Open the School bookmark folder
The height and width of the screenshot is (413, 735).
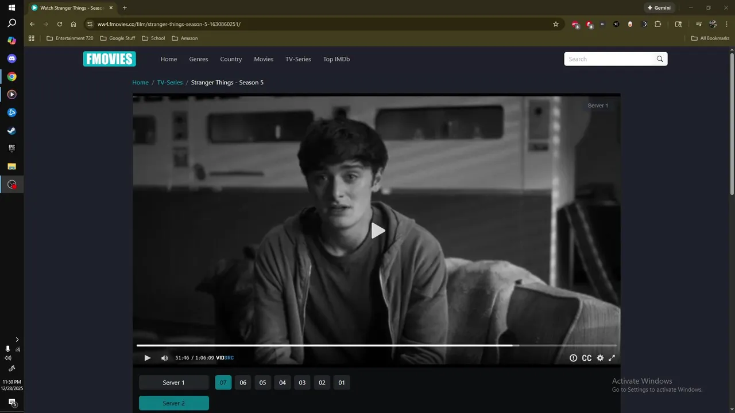(x=153, y=38)
